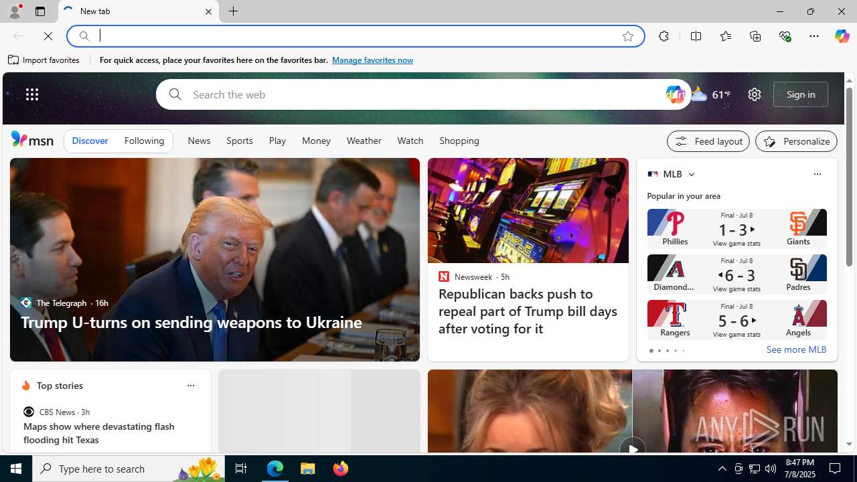Open Copilot sidebar
Image resolution: width=857 pixels, height=482 pixels.
click(842, 36)
